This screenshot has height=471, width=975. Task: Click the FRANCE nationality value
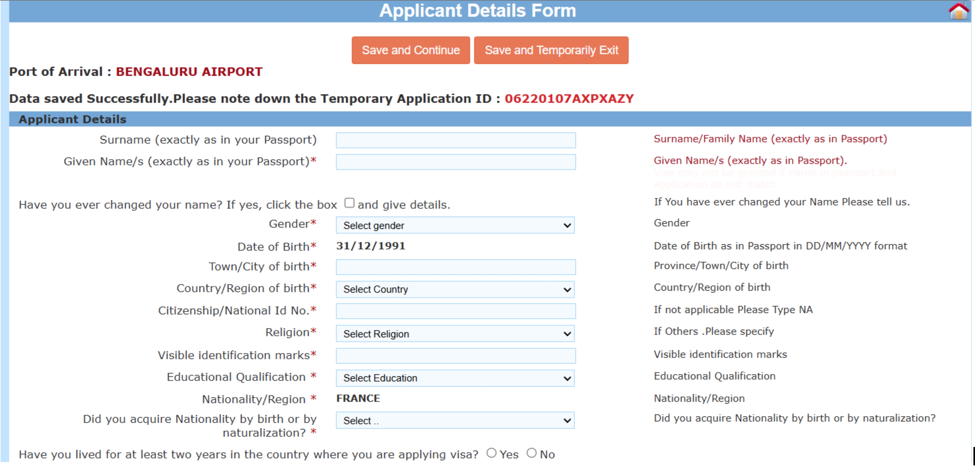point(358,398)
